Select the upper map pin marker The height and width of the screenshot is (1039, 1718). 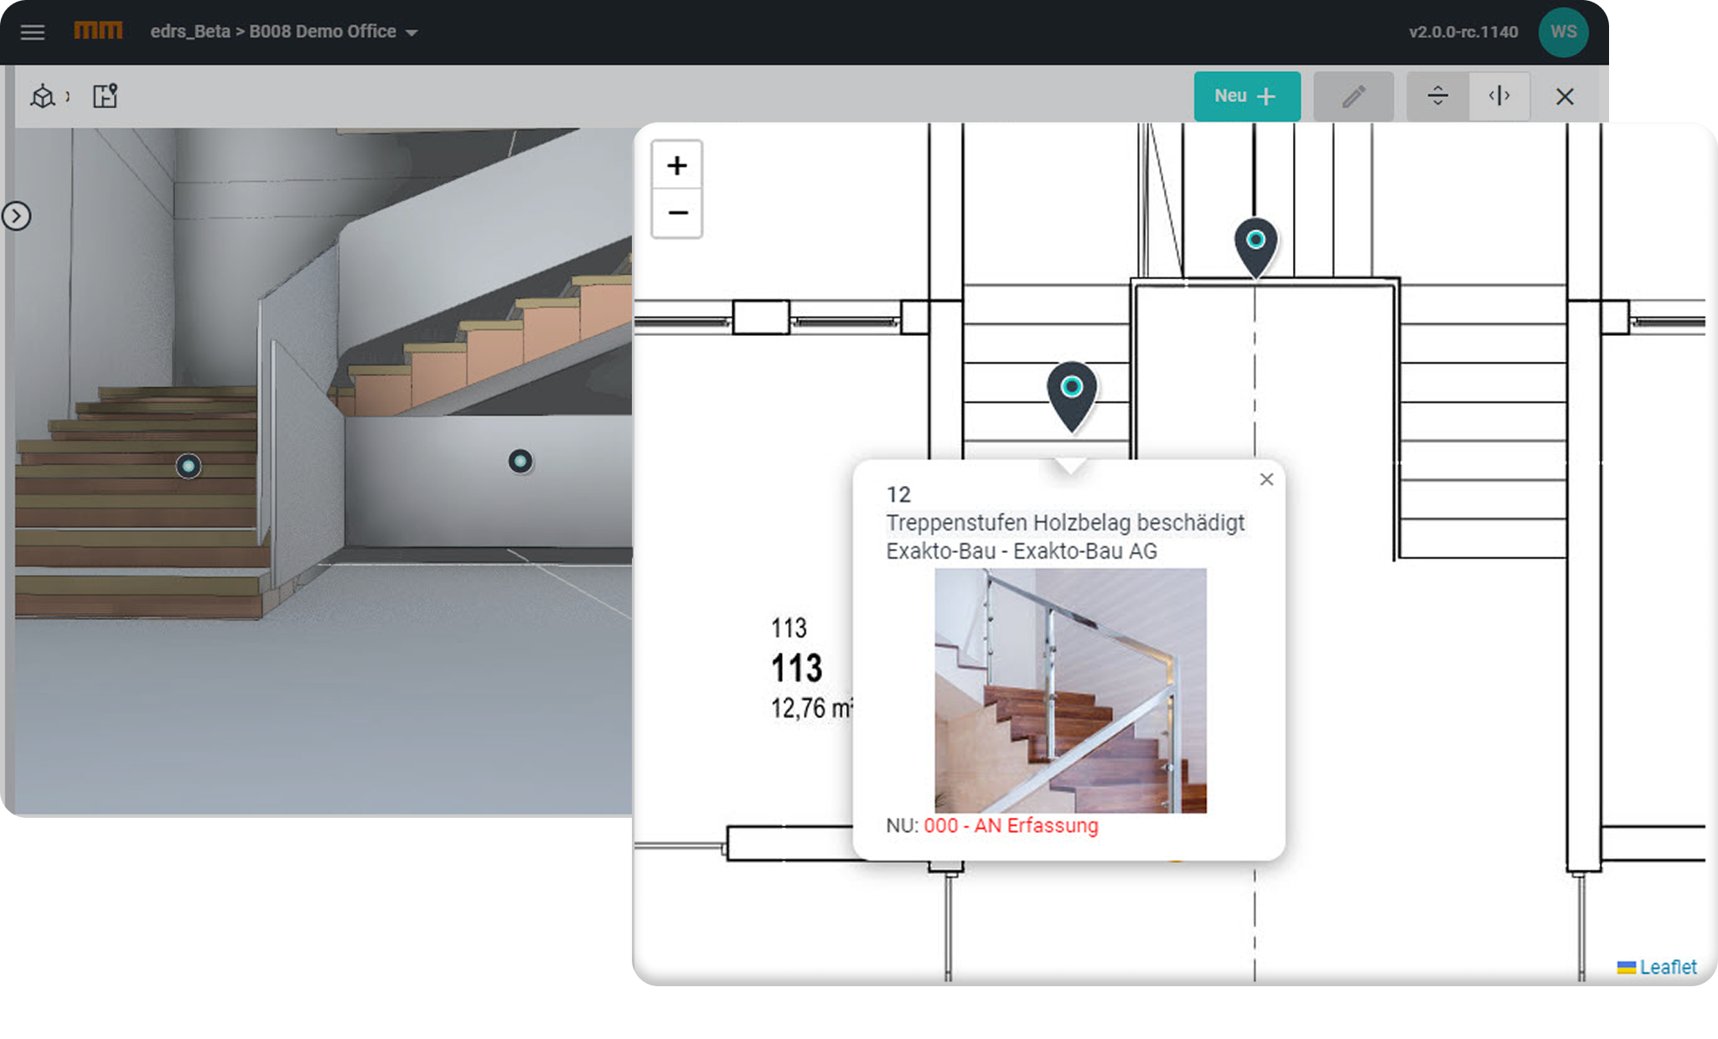(1255, 244)
